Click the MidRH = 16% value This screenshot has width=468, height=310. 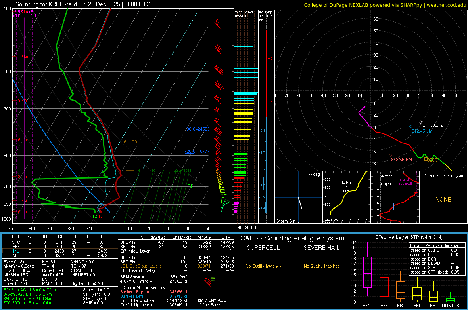coord(16,275)
